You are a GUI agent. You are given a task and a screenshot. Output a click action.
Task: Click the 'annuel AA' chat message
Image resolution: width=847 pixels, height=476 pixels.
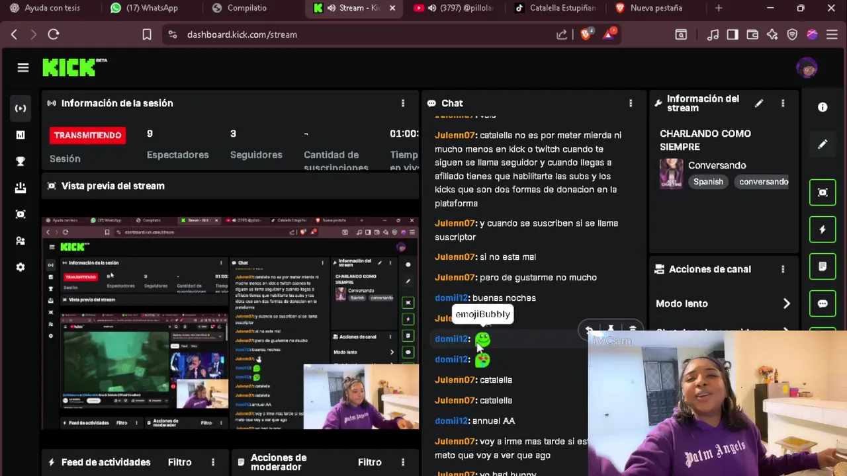click(x=493, y=421)
